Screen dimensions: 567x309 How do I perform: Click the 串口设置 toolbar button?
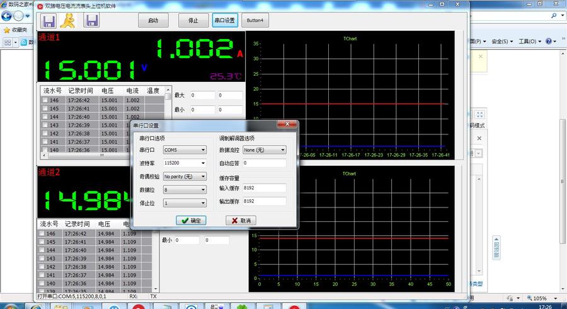[x=224, y=20]
